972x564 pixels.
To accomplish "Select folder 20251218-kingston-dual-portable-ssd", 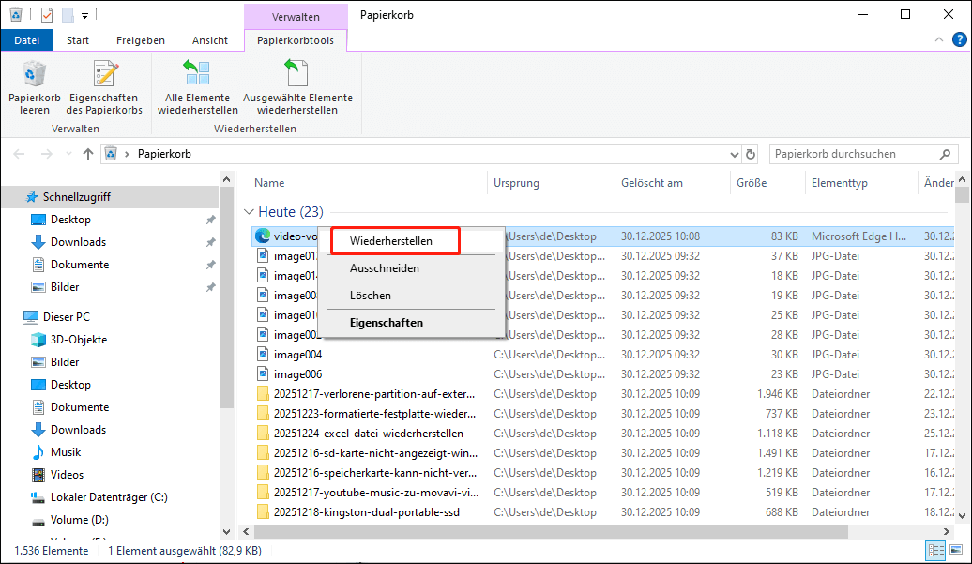I will point(366,512).
